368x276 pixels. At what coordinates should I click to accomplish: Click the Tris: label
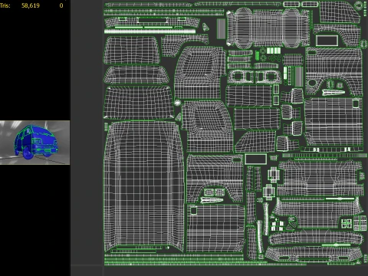[x=5, y=5]
